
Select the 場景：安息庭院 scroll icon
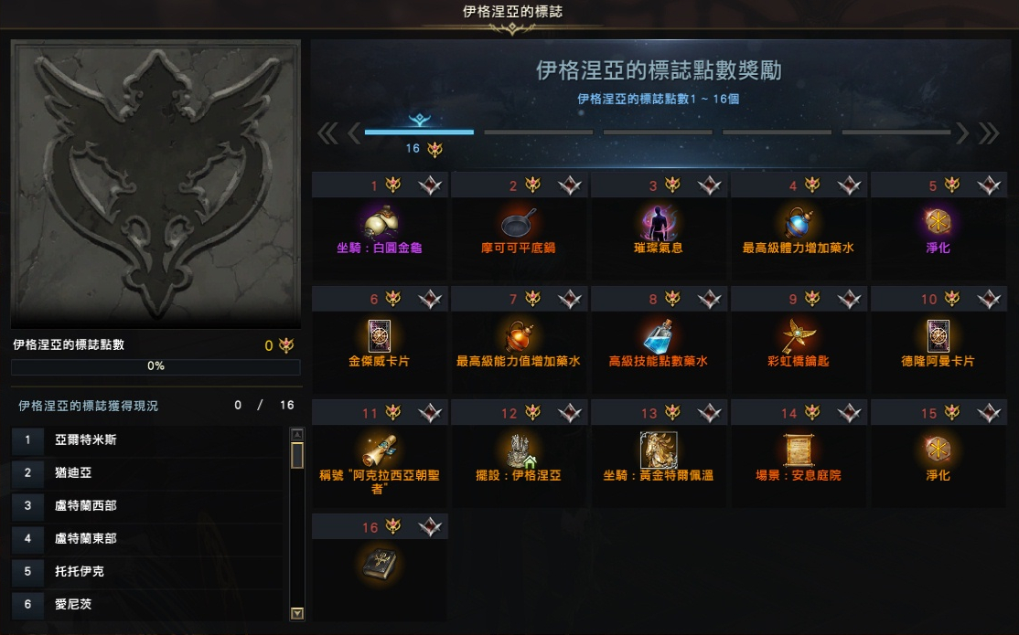tap(798, 450)
